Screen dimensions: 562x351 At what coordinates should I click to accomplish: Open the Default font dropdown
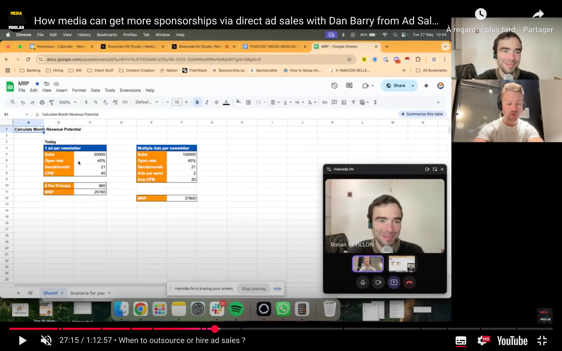coord(146,102)
